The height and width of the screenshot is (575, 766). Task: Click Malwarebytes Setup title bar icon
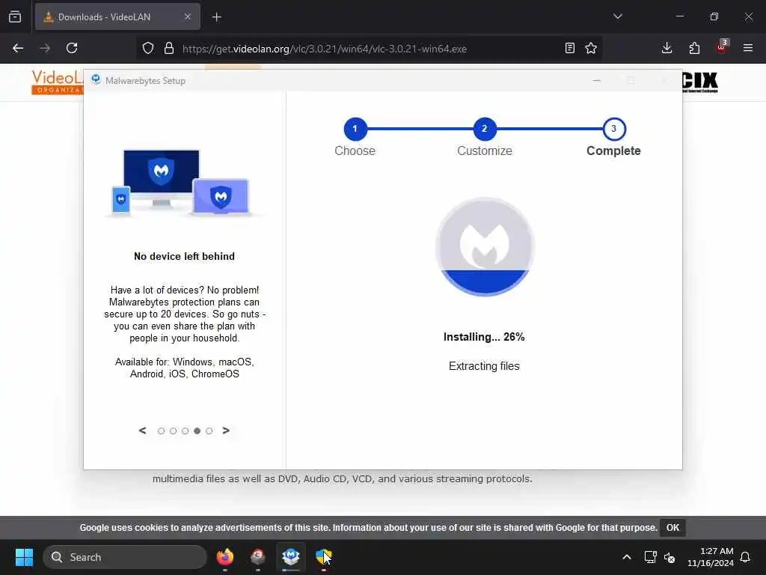[96, 79]
